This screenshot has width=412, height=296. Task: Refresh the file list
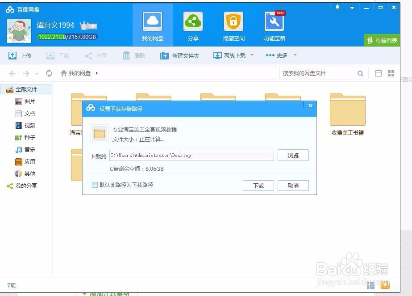point(49,73)
